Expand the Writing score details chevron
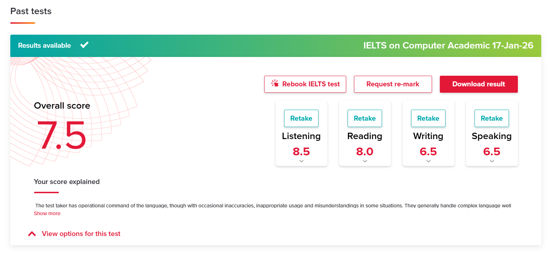The width and height of the screenshot is (548, 253). 428,161
